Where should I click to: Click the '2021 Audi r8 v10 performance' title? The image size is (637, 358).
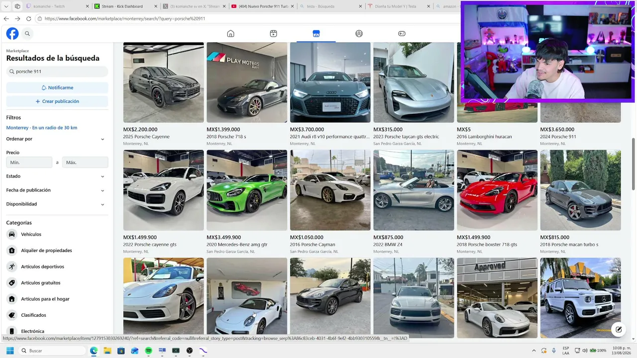pyautogui.click(x=330, y=137)
